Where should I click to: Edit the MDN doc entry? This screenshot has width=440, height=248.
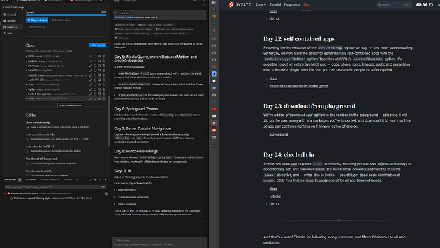(x=91, y=56)
